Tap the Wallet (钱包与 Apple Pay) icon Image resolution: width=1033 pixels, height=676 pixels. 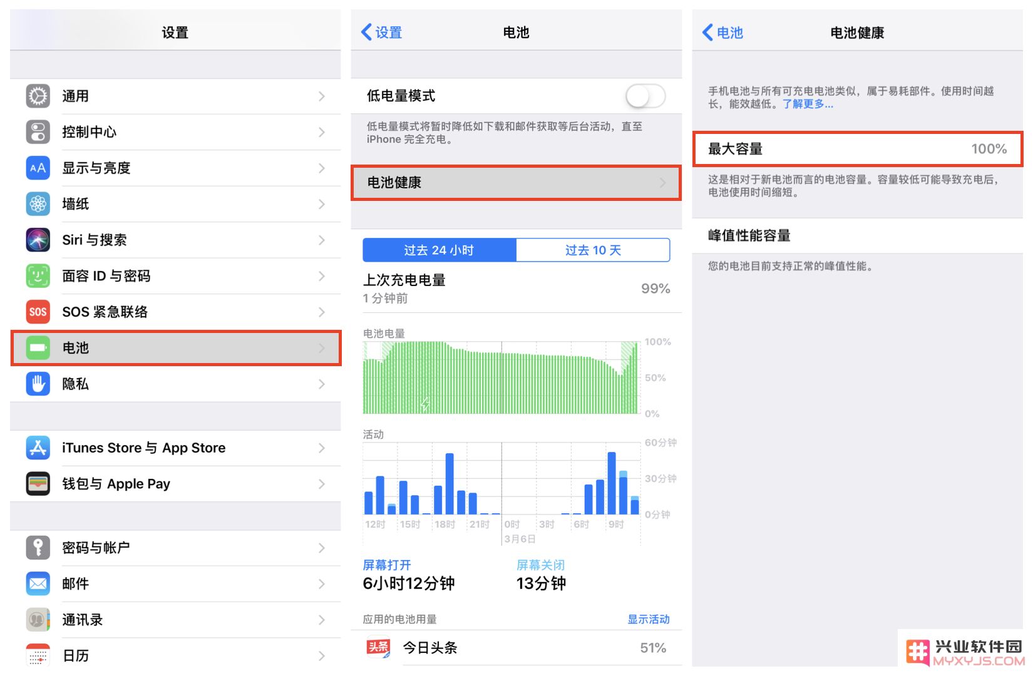38,484
